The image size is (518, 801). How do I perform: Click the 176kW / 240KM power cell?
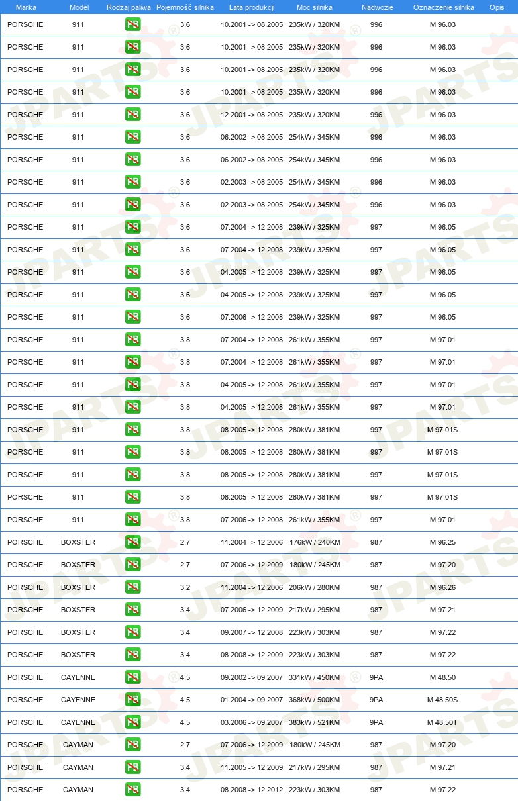(x=315, y=542)
